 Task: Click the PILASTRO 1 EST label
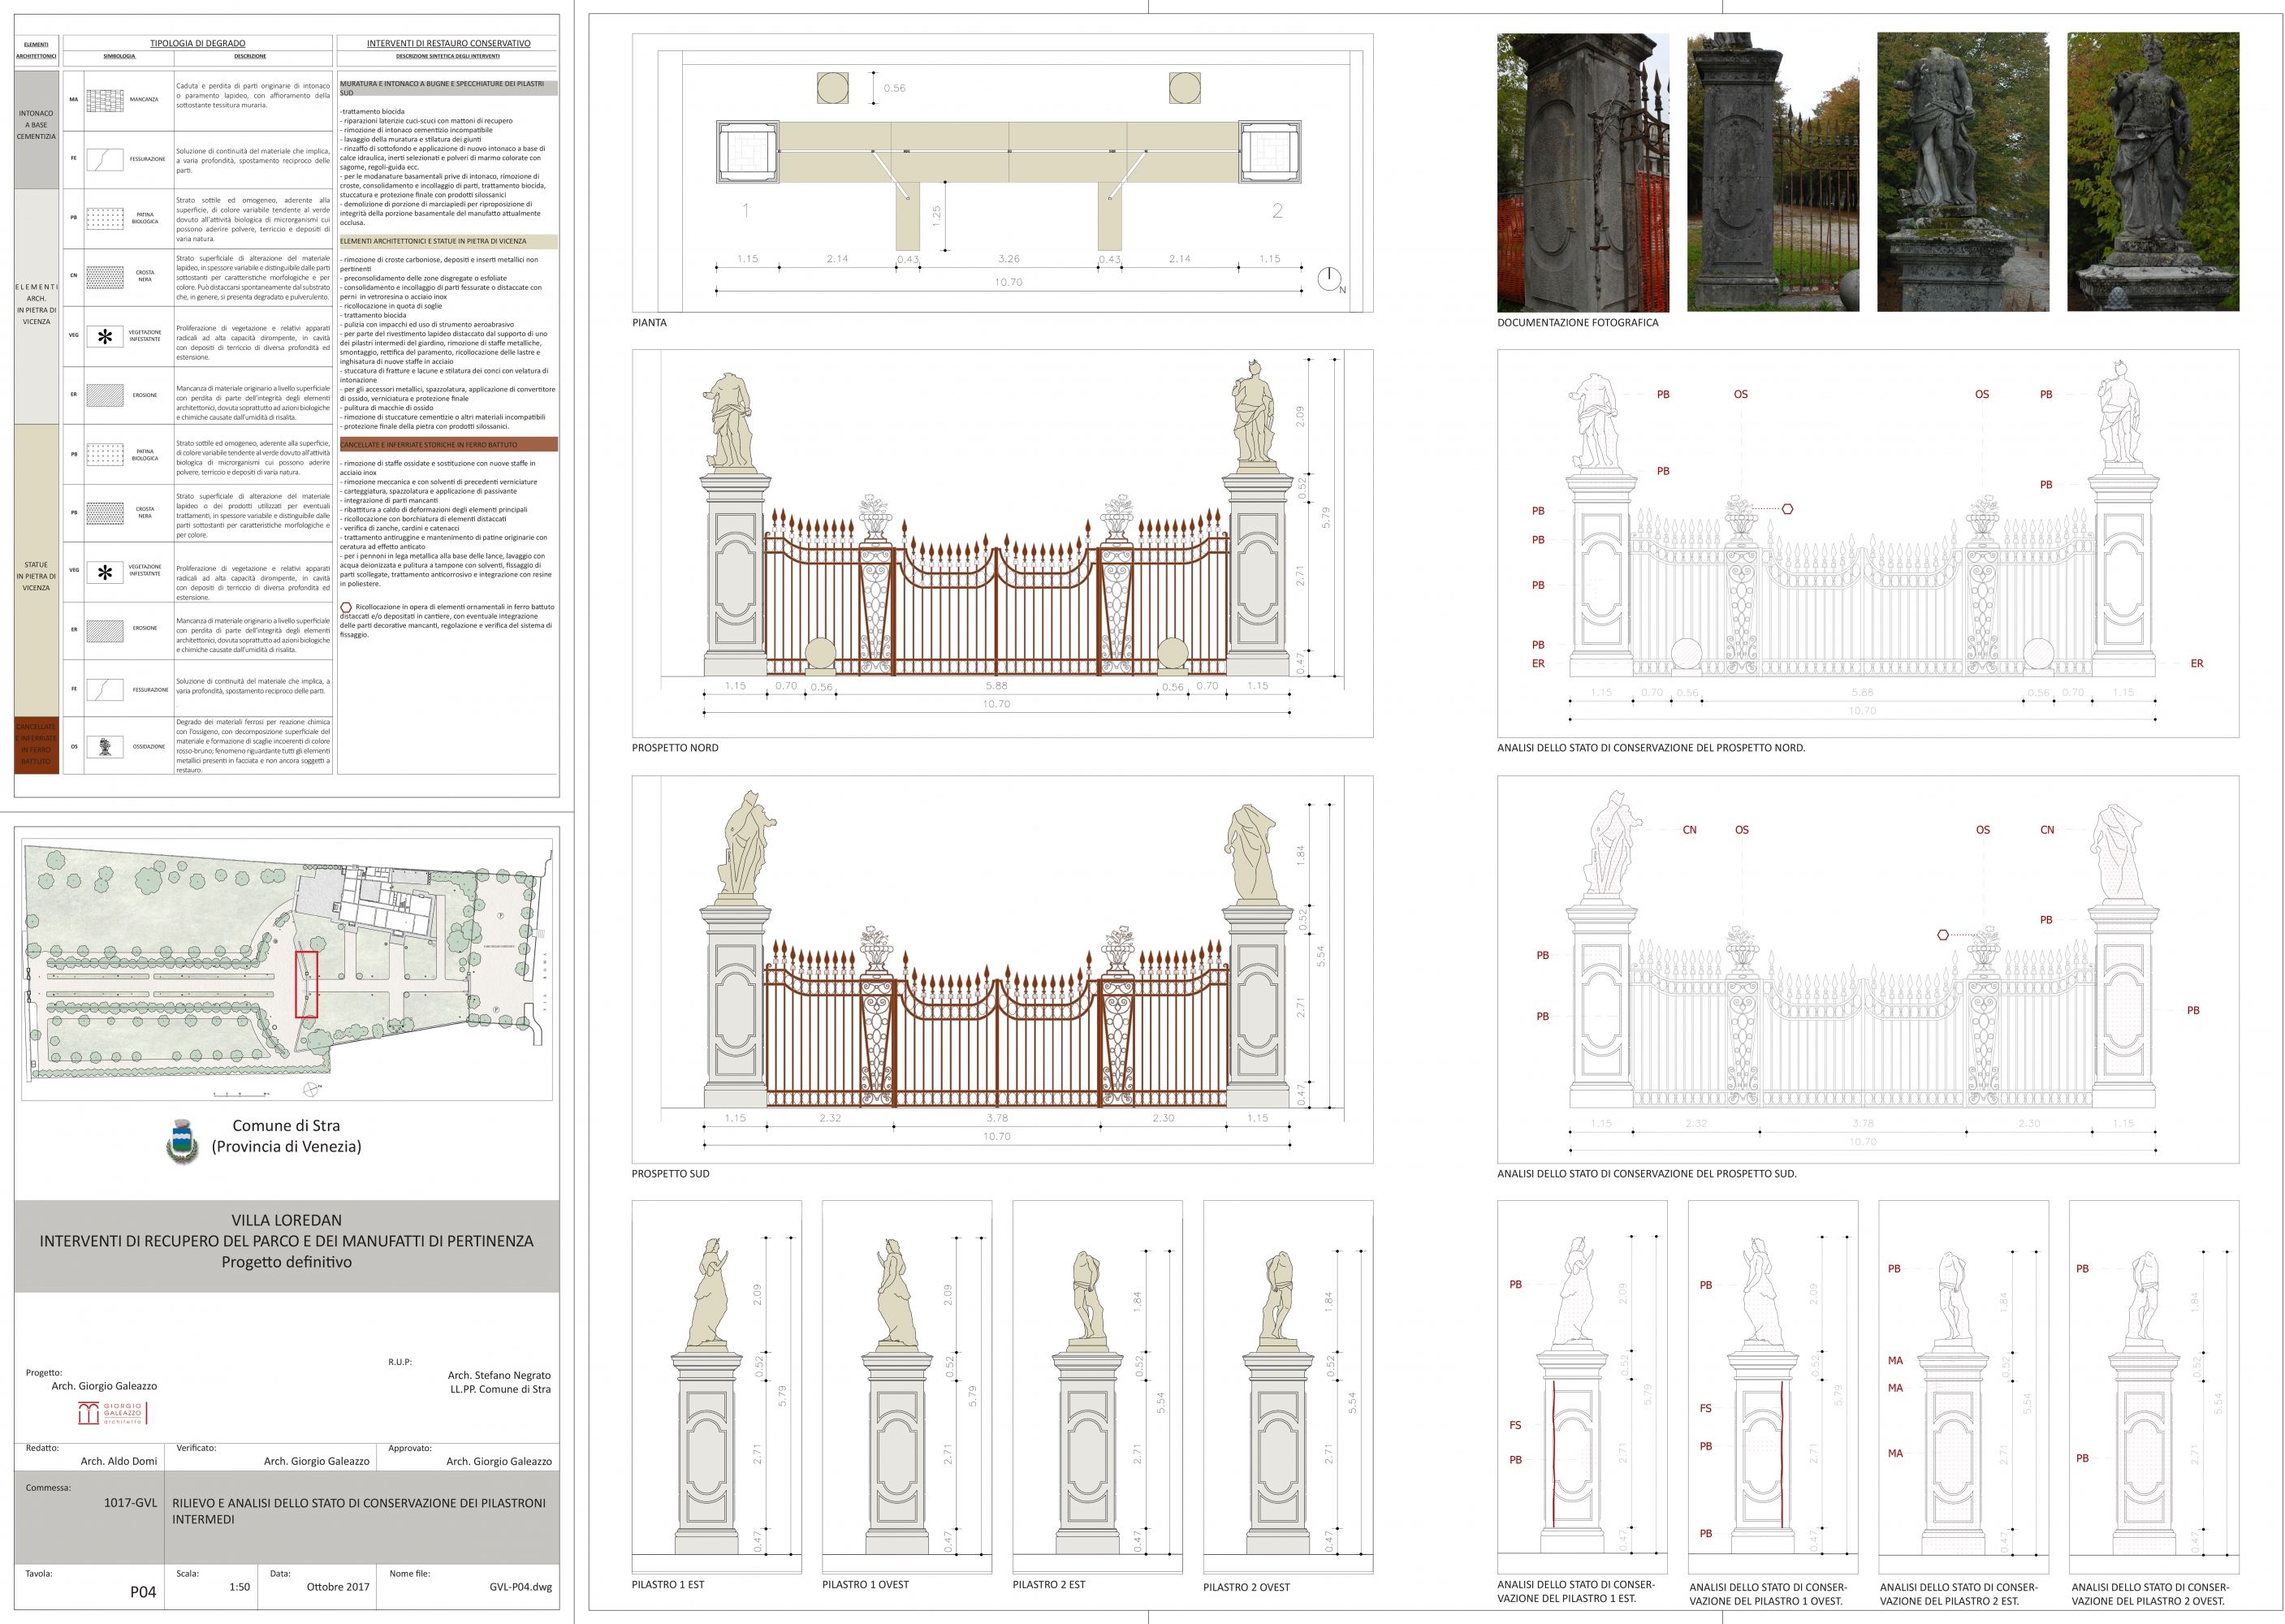(668, 1585)
